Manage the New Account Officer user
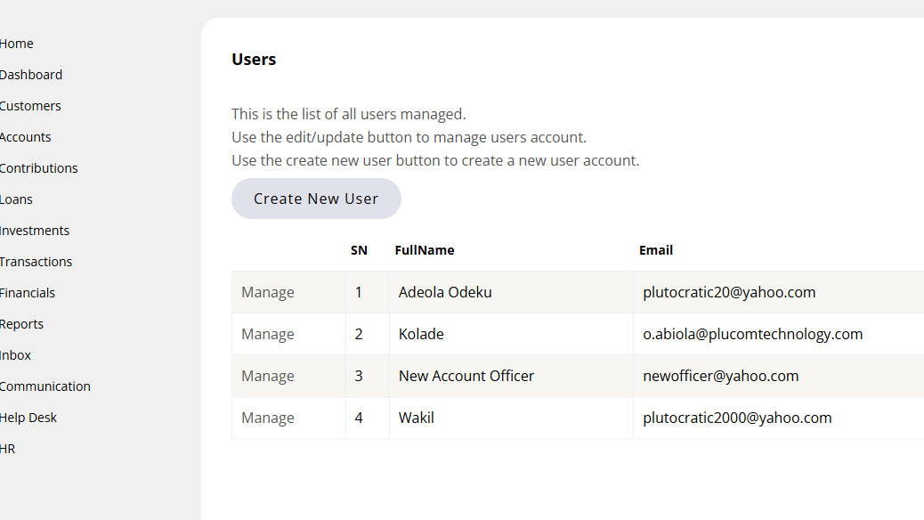 tap(268, 376)
